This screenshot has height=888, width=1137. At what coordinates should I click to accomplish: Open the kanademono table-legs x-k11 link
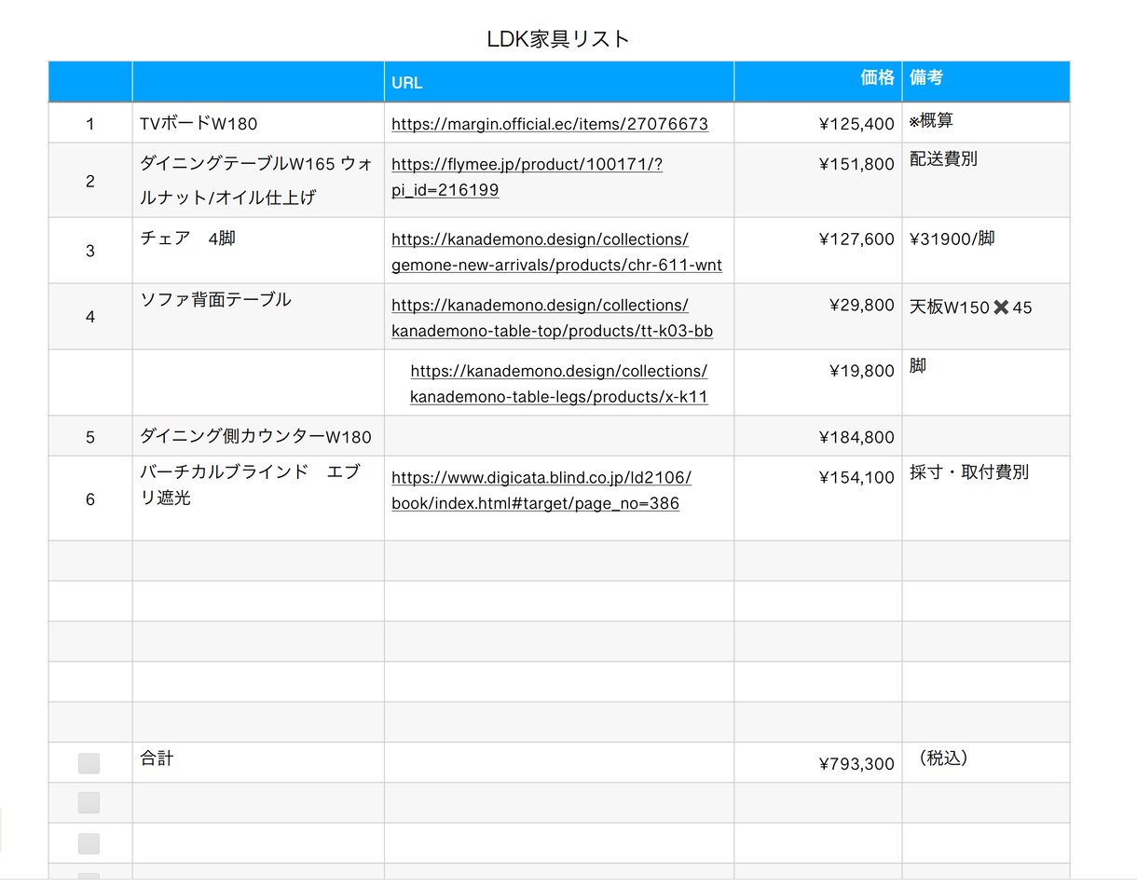(x=559, y=384)
